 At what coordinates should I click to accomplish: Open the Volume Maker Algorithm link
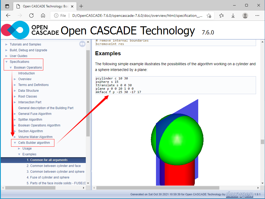click(35, 137)
